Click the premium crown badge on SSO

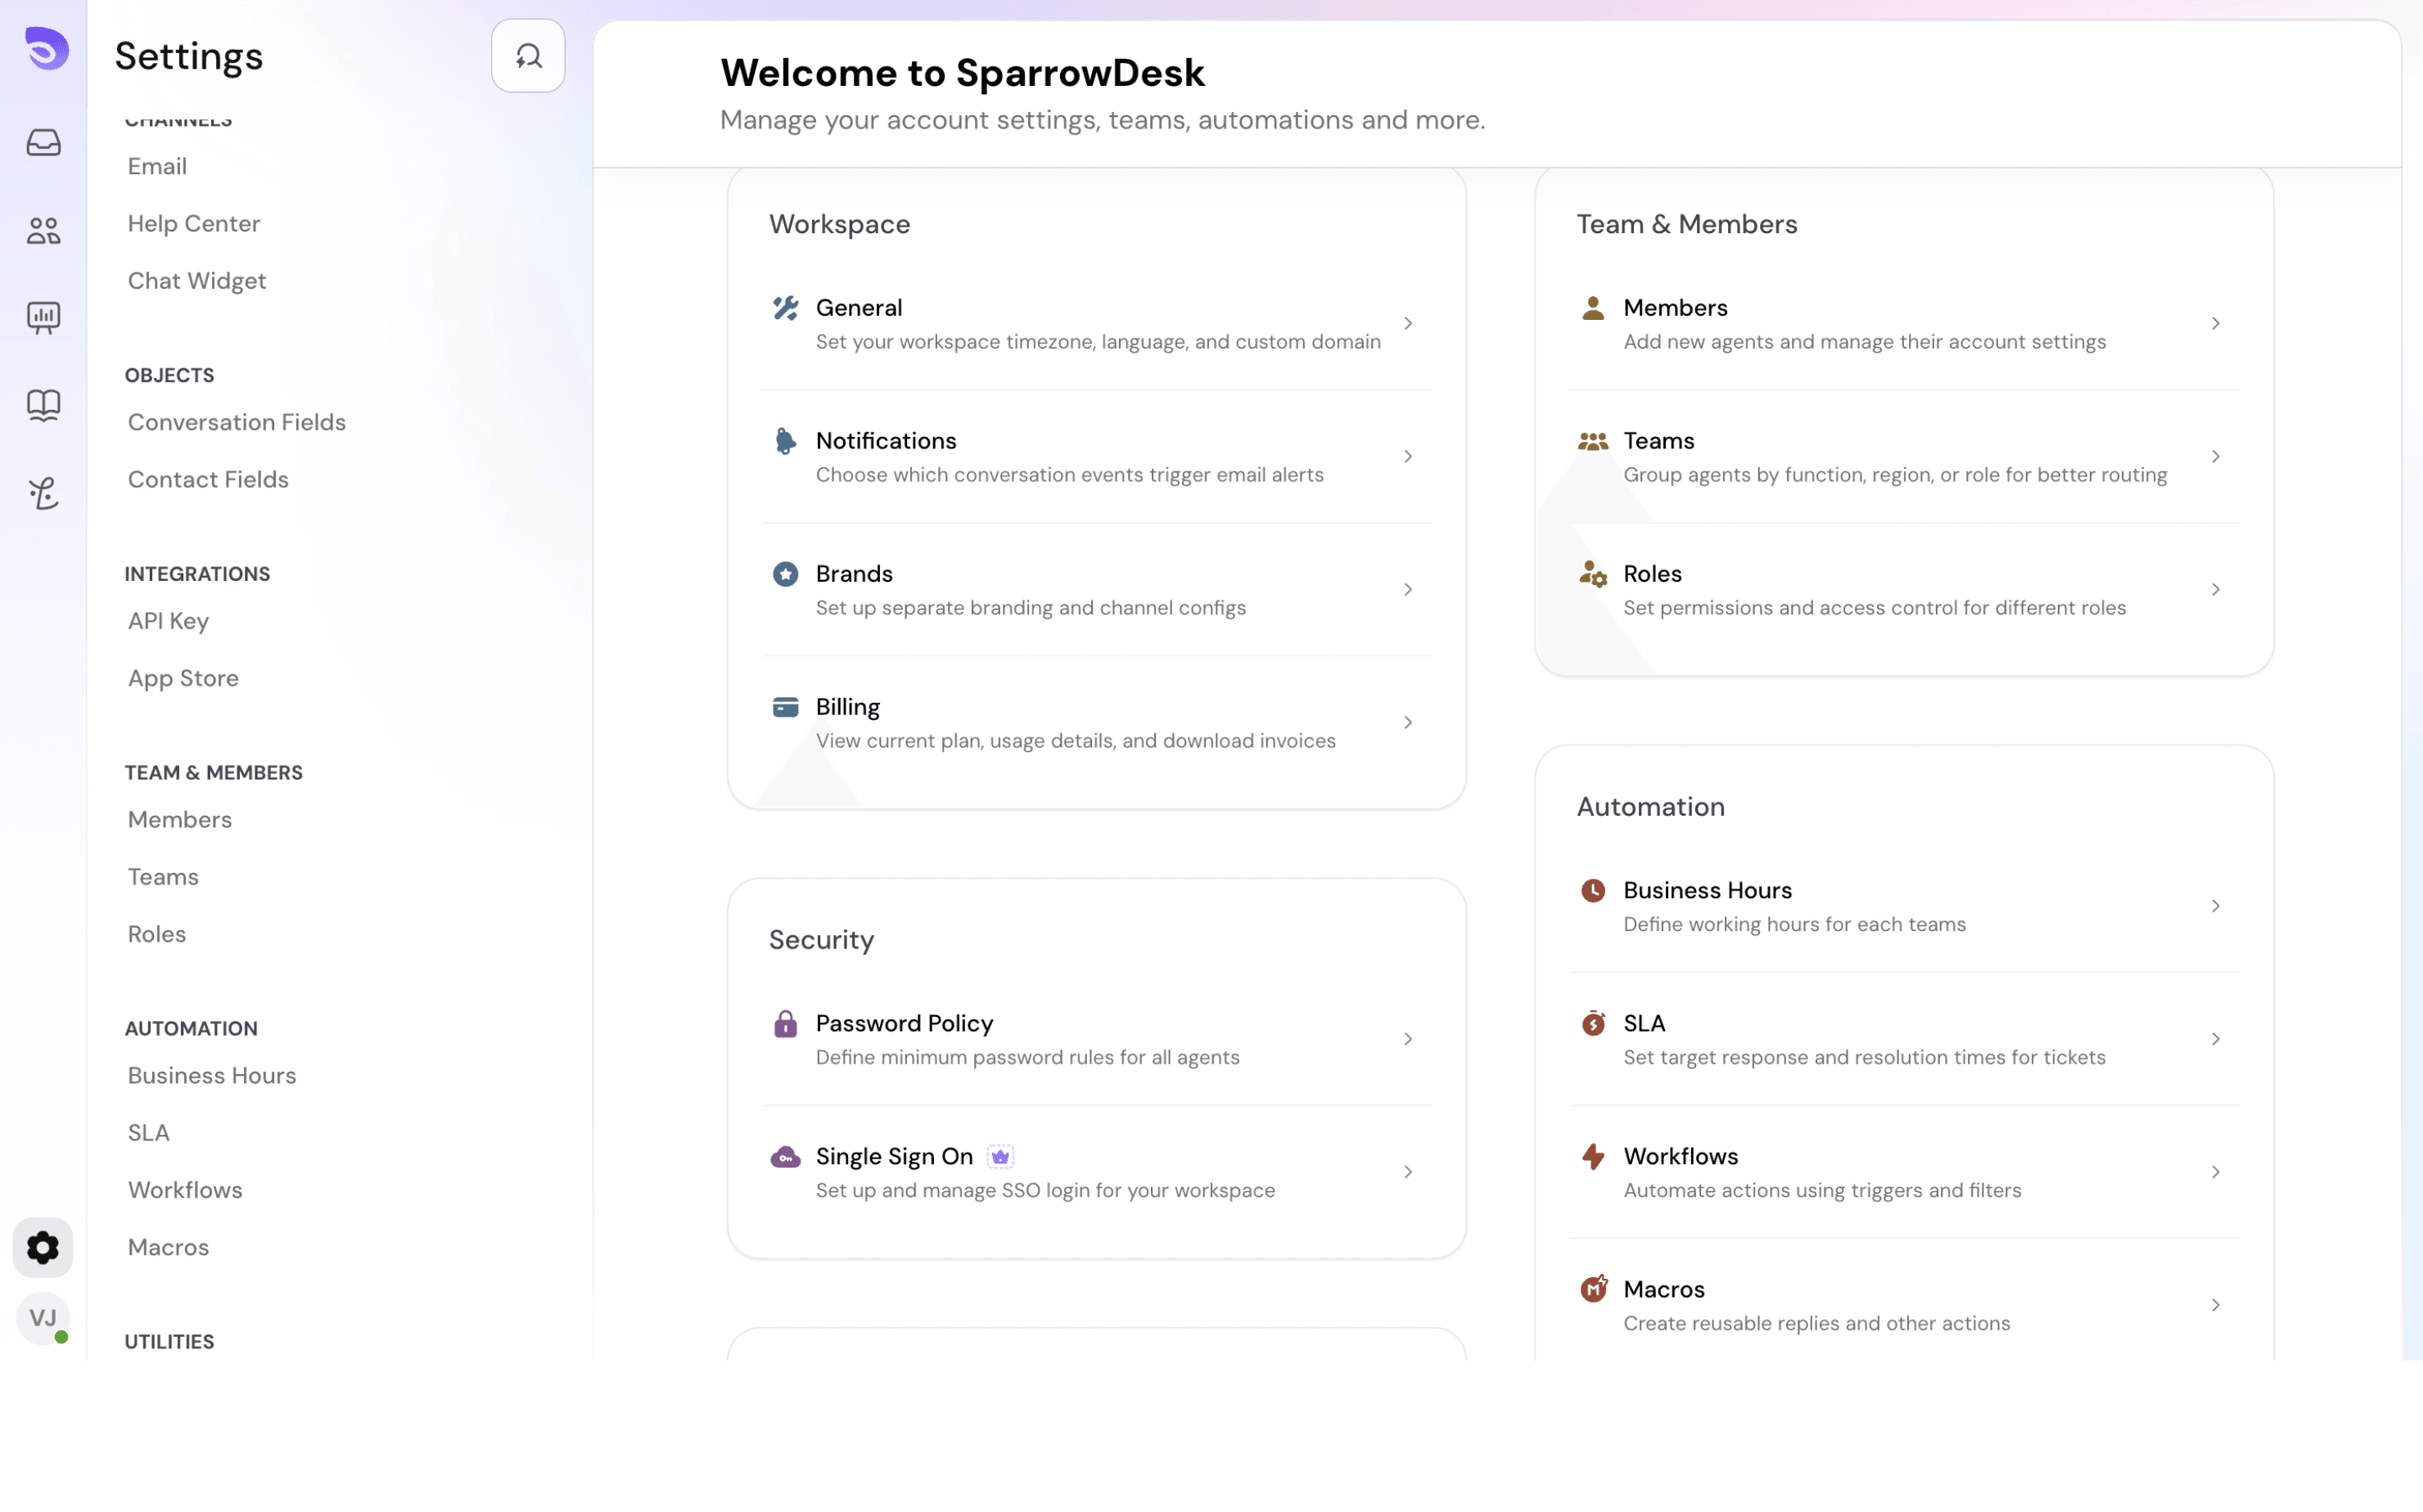click(999, 1157)
